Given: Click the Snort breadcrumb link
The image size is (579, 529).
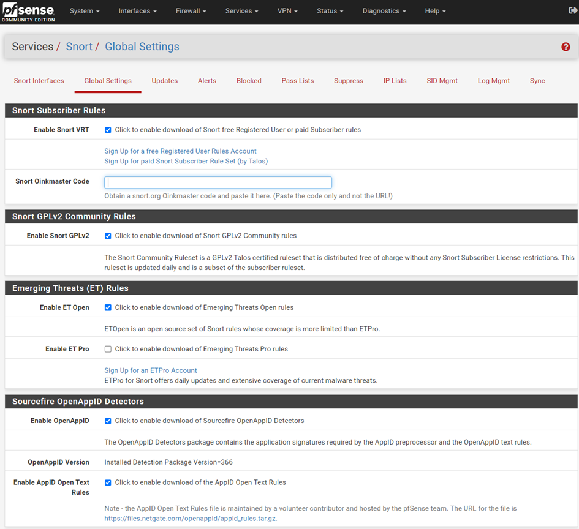Looking at the screenshot, I should pos(79,47).
